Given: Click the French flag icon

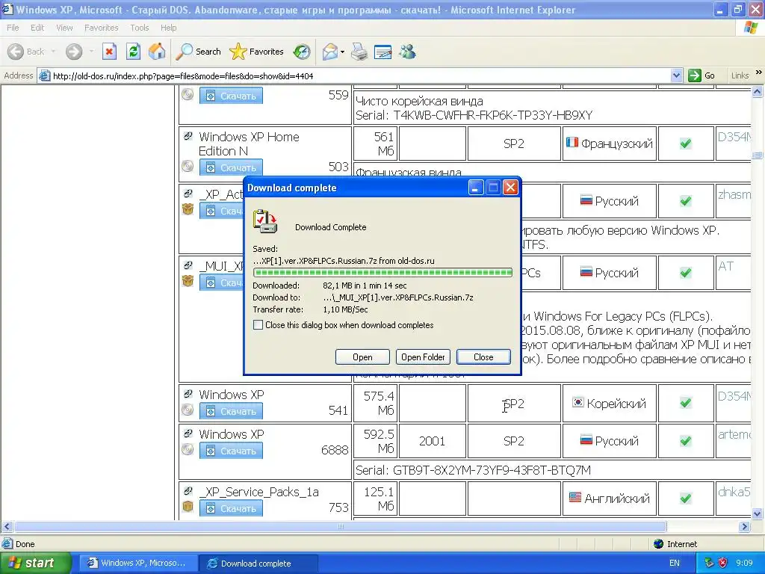Looking at the screenshot, I should tap(572, 143).
